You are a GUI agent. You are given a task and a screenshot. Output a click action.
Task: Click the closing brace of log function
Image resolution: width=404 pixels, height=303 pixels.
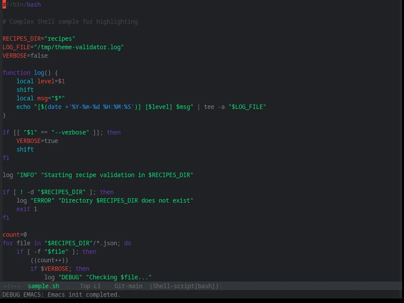coord(4,115)
